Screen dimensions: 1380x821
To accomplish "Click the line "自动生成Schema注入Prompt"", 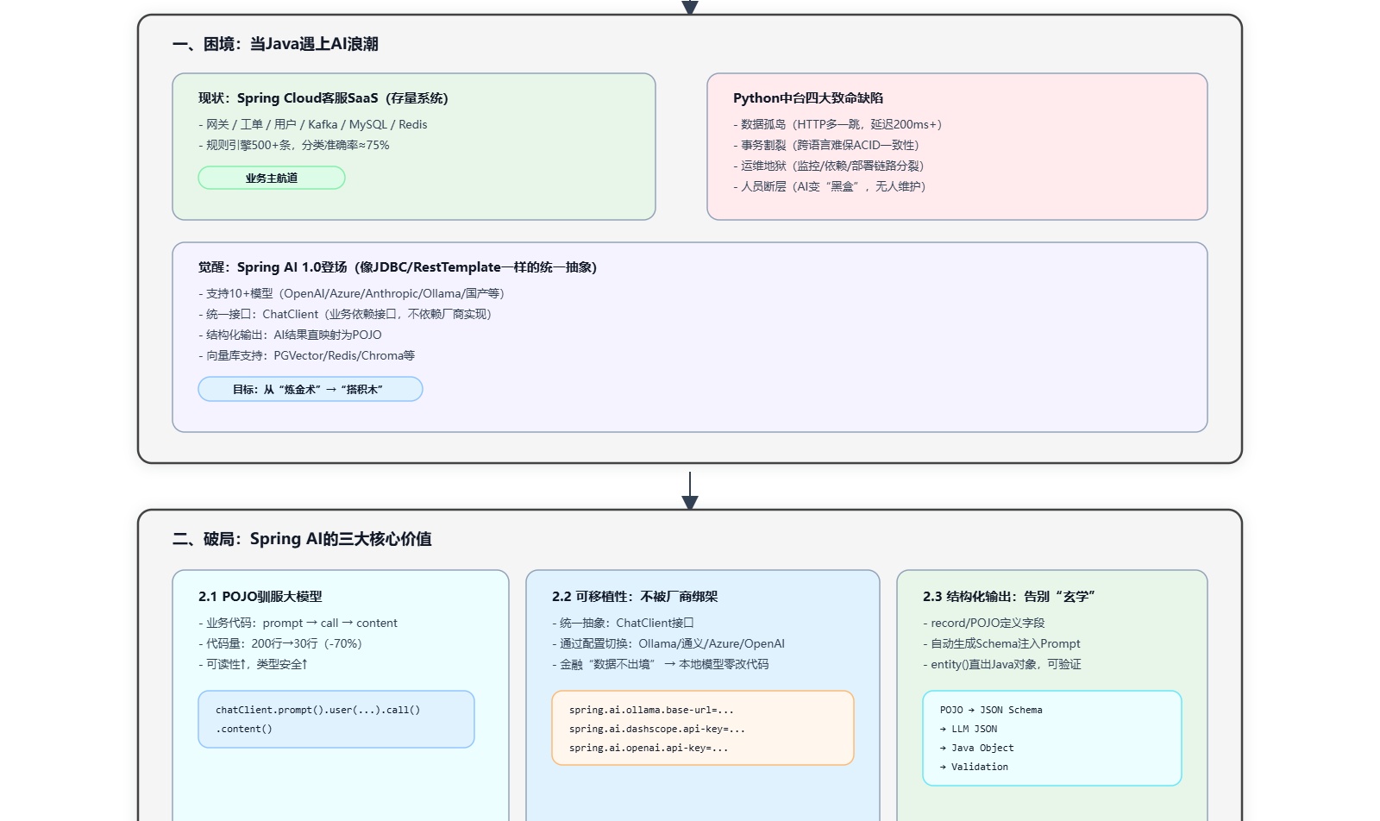I will coord(1001,643).
